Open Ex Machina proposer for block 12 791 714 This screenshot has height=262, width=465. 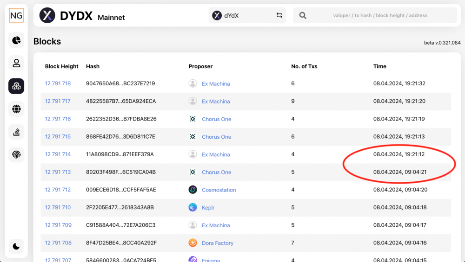tap(216, 155)
